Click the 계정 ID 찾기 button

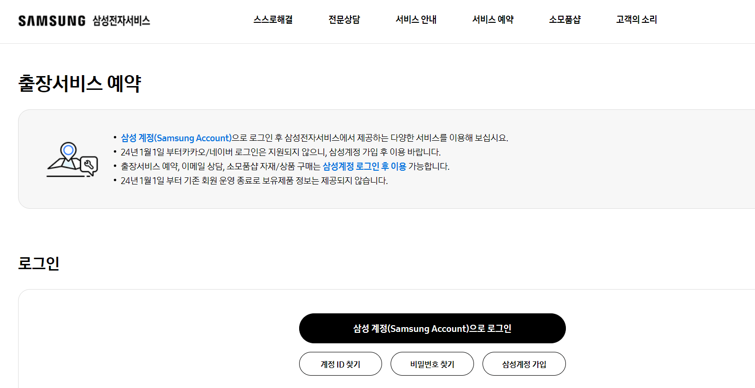point(340,364)
